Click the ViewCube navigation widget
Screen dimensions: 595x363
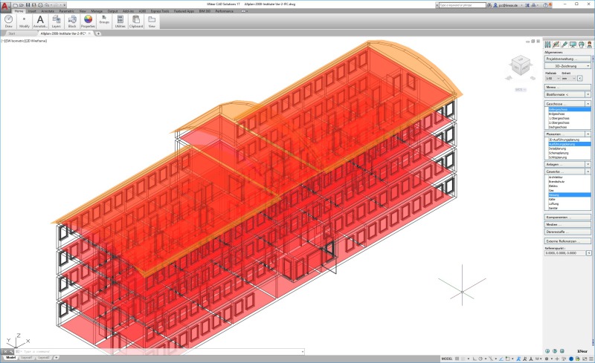(520, 68)
